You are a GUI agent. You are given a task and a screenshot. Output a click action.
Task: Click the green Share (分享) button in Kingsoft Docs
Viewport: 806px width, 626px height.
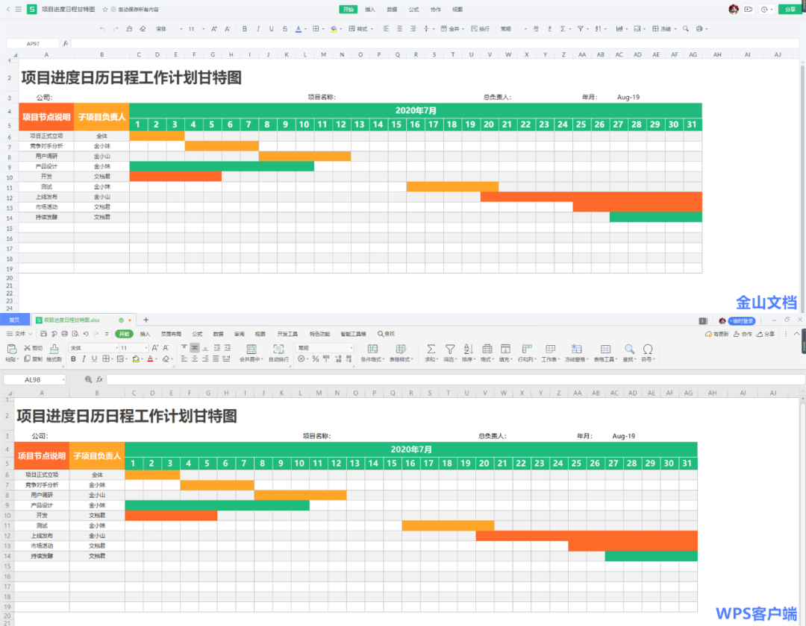[790, 10]
